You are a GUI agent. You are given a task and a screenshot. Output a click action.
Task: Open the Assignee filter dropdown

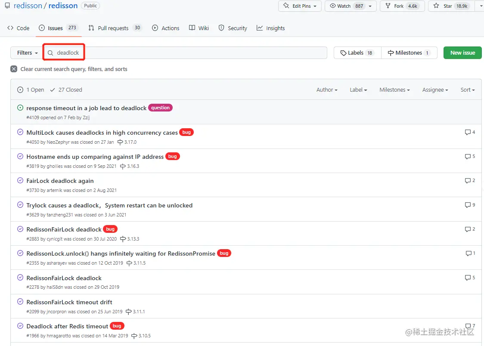435,90
